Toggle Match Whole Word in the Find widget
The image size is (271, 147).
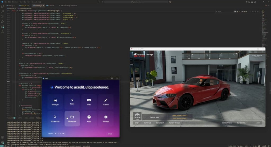tap(237, 11)
